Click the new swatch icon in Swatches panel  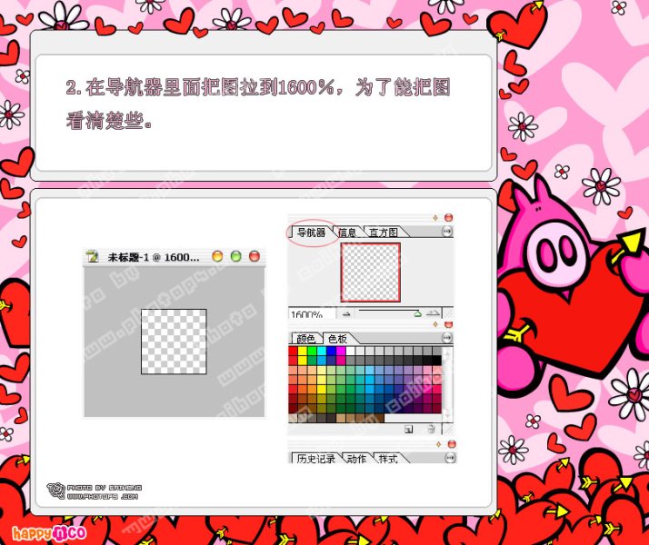click(409, 429)
